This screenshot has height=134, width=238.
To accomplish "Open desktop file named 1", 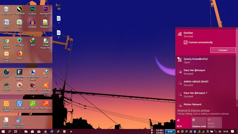I will [x=59, y=20].
